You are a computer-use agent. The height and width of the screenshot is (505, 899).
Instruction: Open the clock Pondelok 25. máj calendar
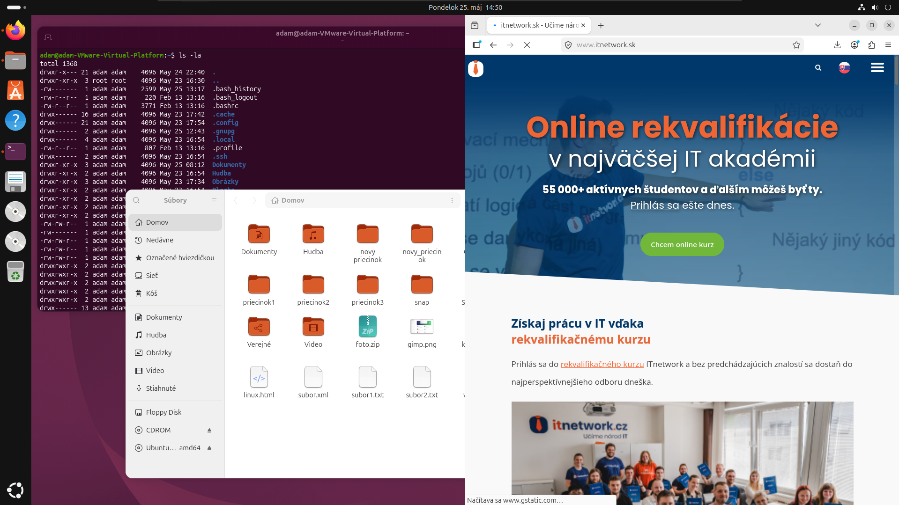(465, 7)
